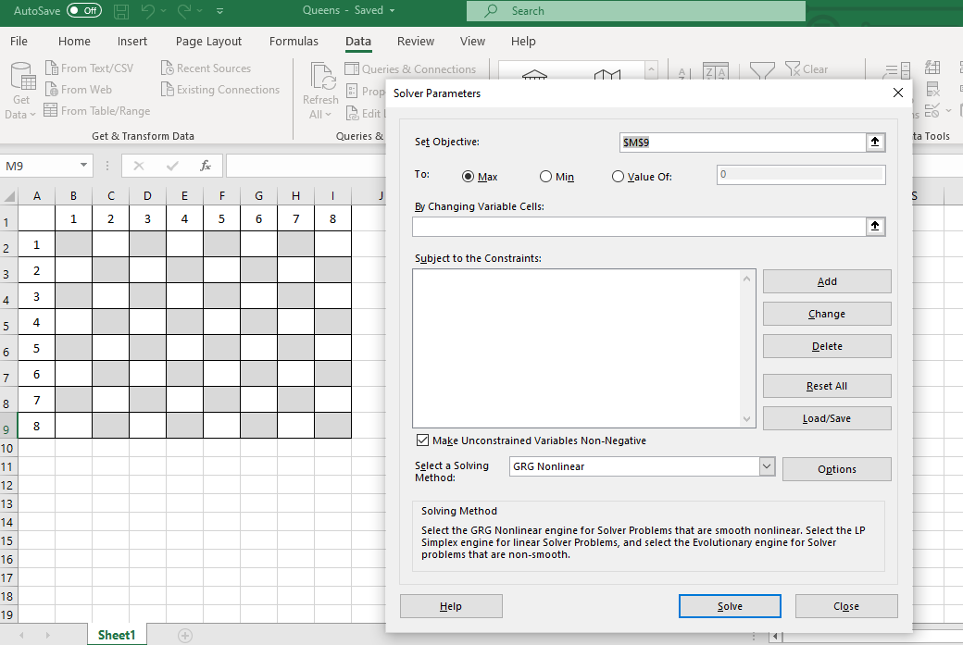Click the From Text/CSV import icon

click(x=90, y=68)
